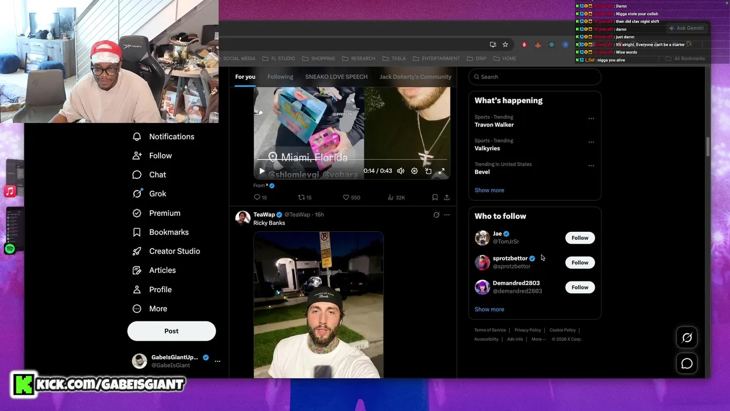730x411 pixels.
Task: Expand the video to fullscreen
Action: pyautogui.click(x=441, y=171)
